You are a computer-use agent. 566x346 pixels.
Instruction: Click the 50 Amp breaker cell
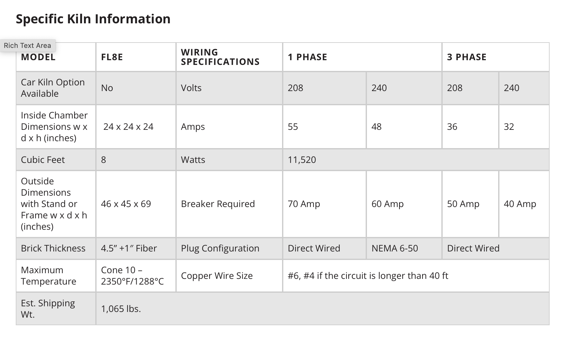coord(470,204)
